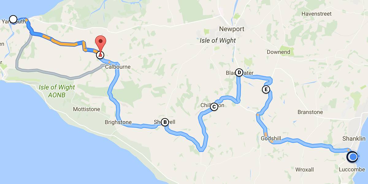
Task: Click the Mottistone label
Action: click(x=86, y=109)
